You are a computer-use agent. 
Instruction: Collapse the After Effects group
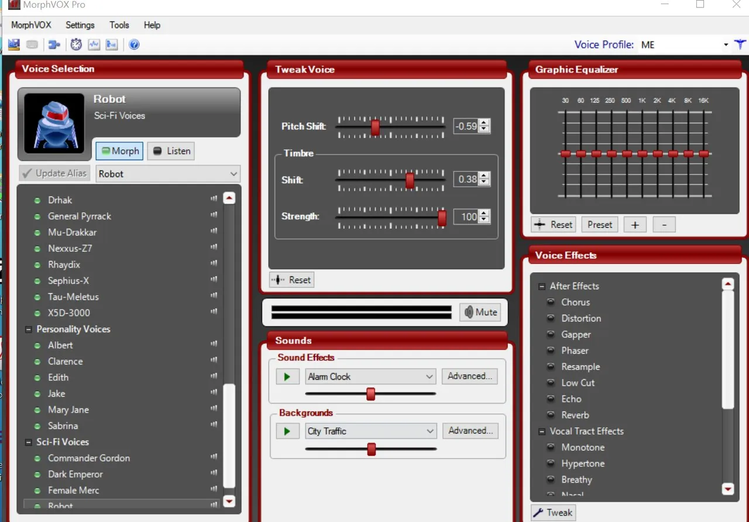click(541, 286)
